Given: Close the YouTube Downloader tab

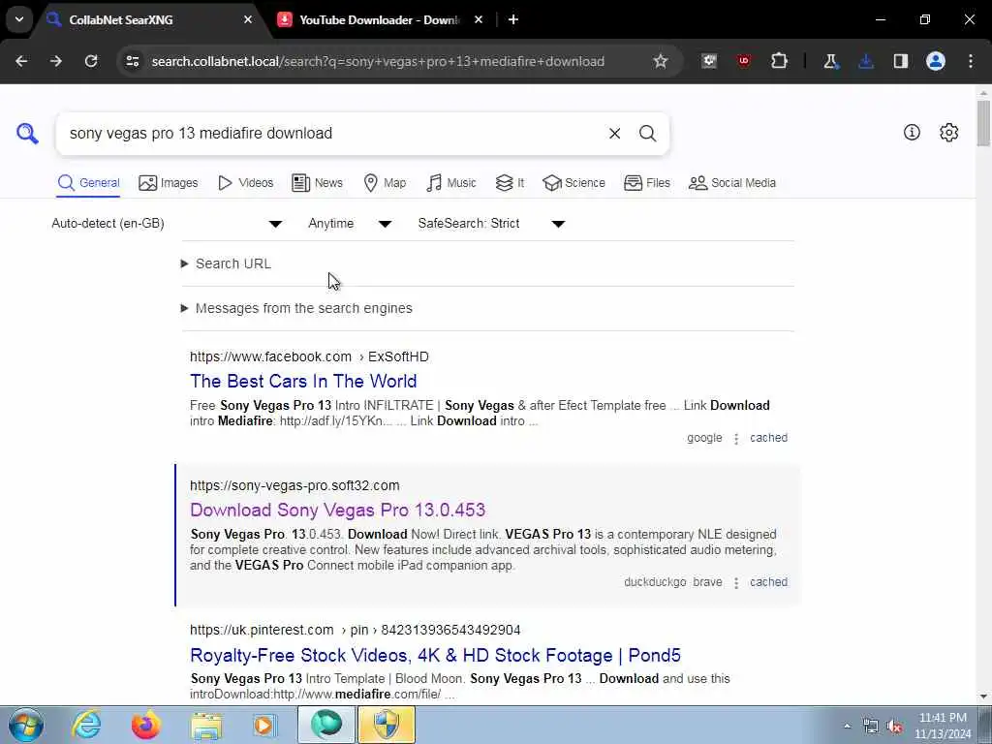Looking at the screenshot, I should pos(479,19).
